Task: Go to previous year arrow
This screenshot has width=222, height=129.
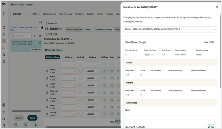Action: [x=30, y=14]
